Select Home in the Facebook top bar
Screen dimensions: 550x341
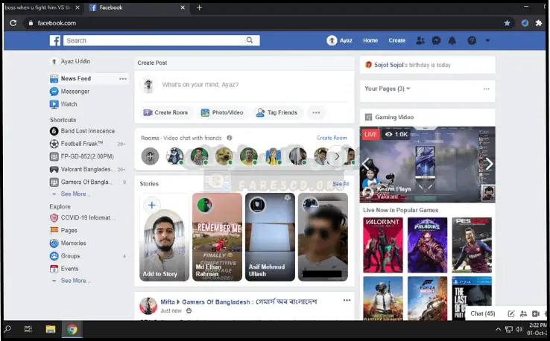pos(370,40)
